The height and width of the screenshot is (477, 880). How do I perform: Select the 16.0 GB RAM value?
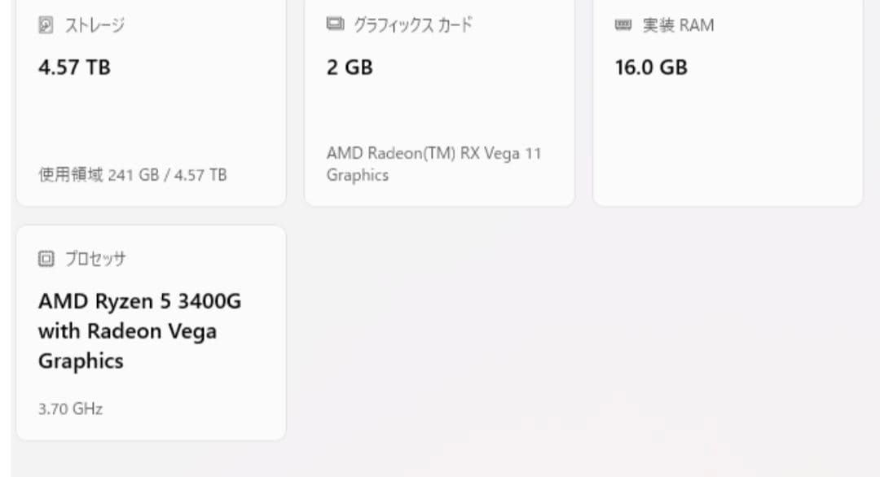pos(649,68)
